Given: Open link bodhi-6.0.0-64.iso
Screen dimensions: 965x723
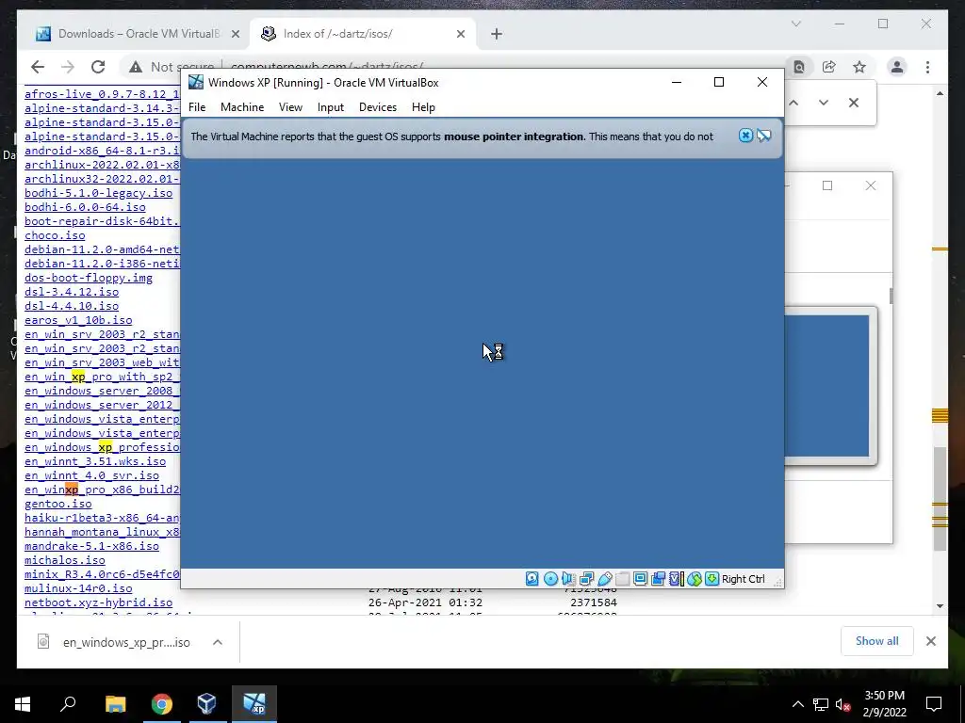Looking at the screenshot, I should (85, 207).
